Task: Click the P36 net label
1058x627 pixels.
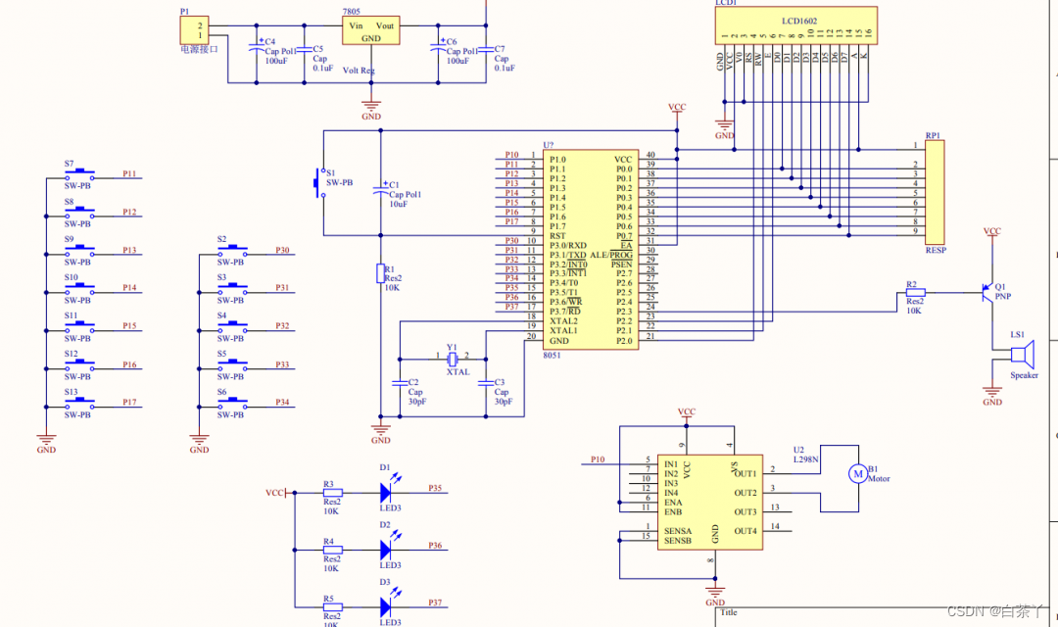Action: click(x=435, y=546)
